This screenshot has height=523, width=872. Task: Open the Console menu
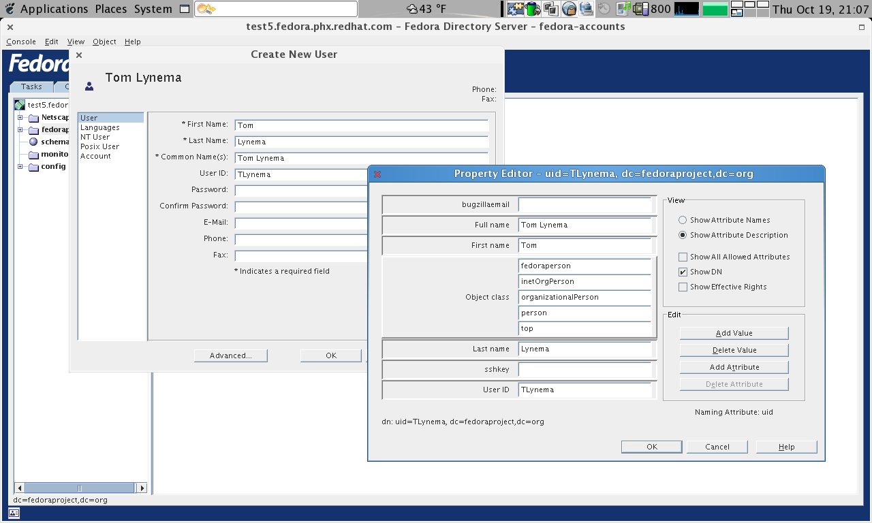tap(21, 42)
